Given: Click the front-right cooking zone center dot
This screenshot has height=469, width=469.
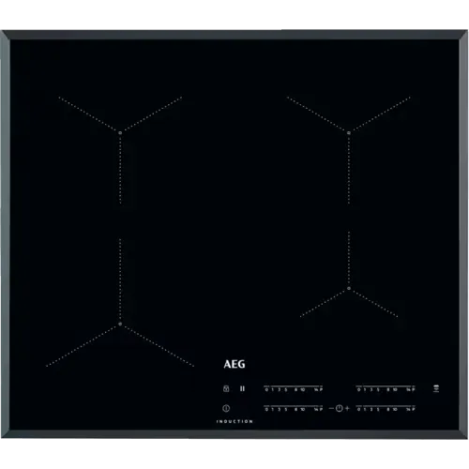Looking at the screenshot, I should [349, 288].
